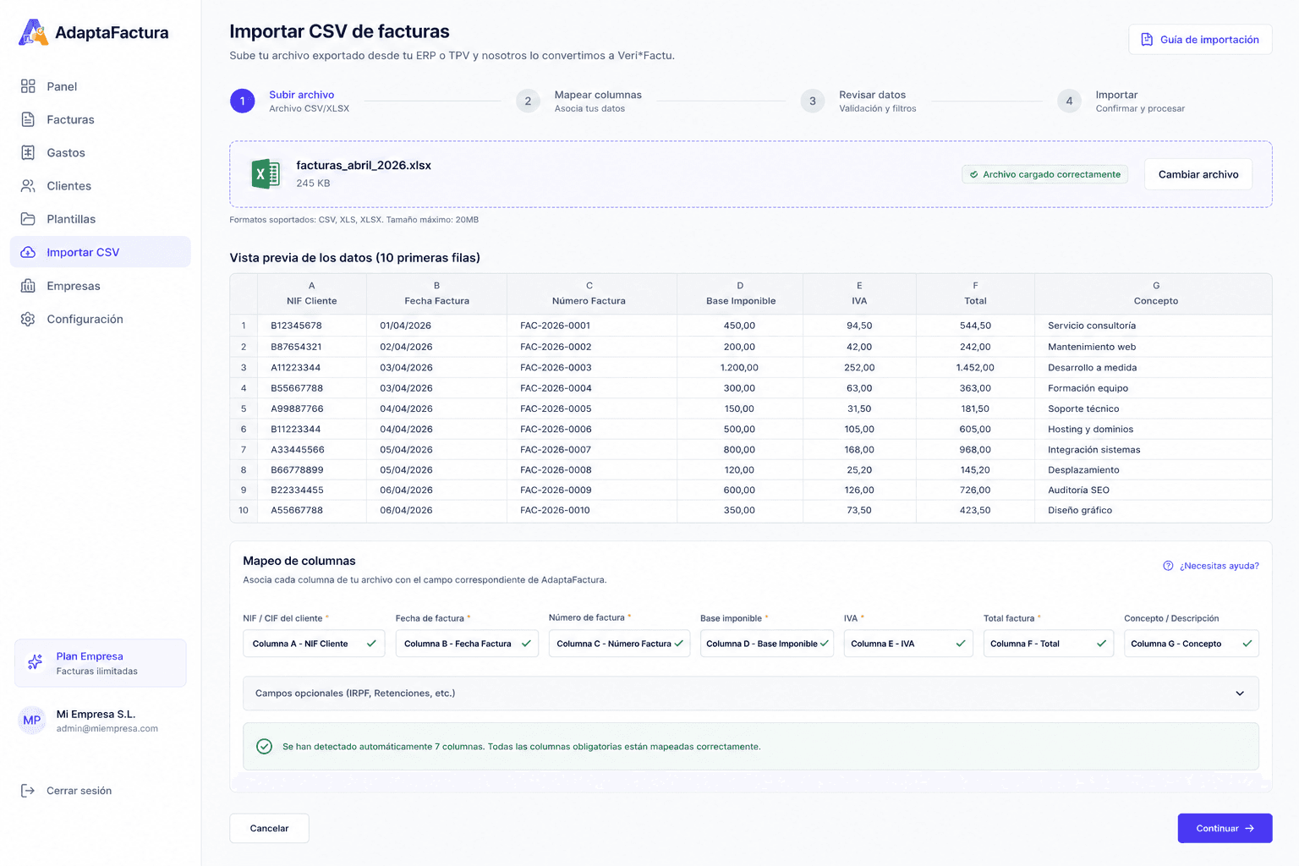Go to step 2 Mapear columnas

pos(579,101)
